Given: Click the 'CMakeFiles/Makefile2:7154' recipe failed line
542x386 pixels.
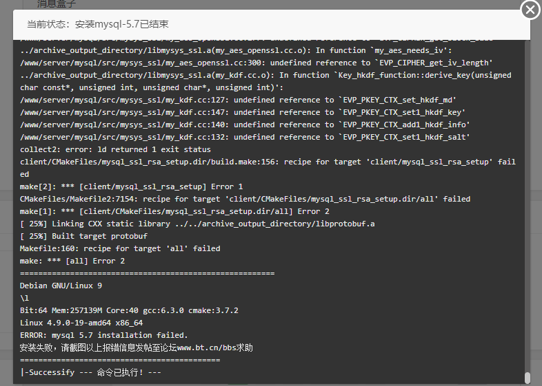Looking at the screenshot, I should coord(245,199).
